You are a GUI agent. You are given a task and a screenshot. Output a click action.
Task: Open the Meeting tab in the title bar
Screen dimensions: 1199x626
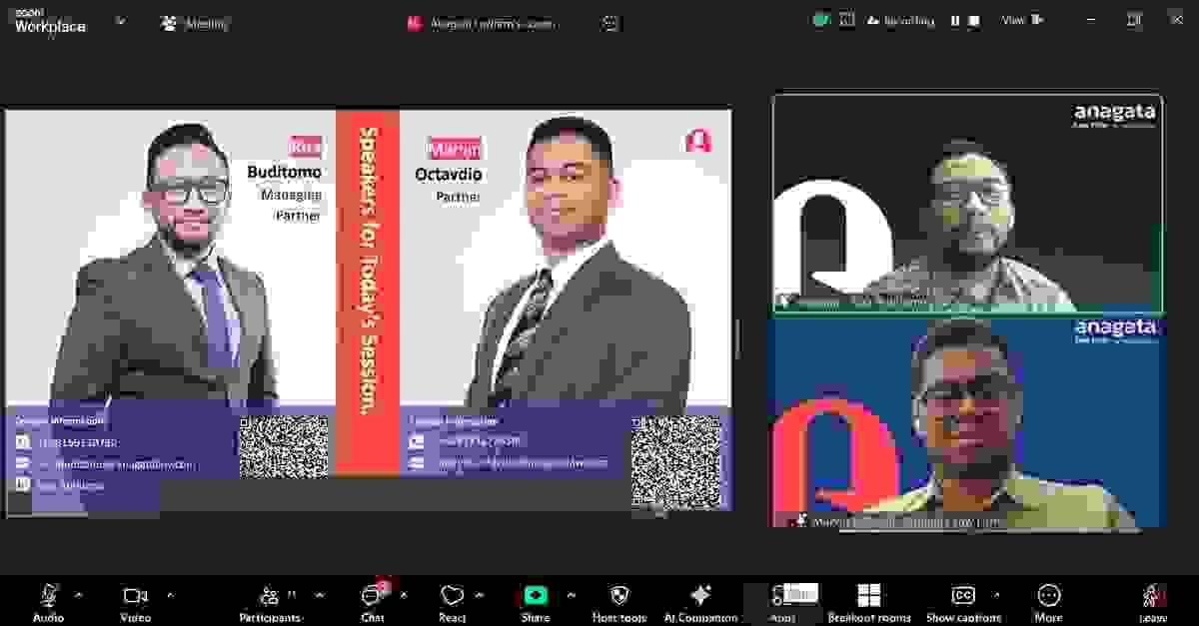196,24
